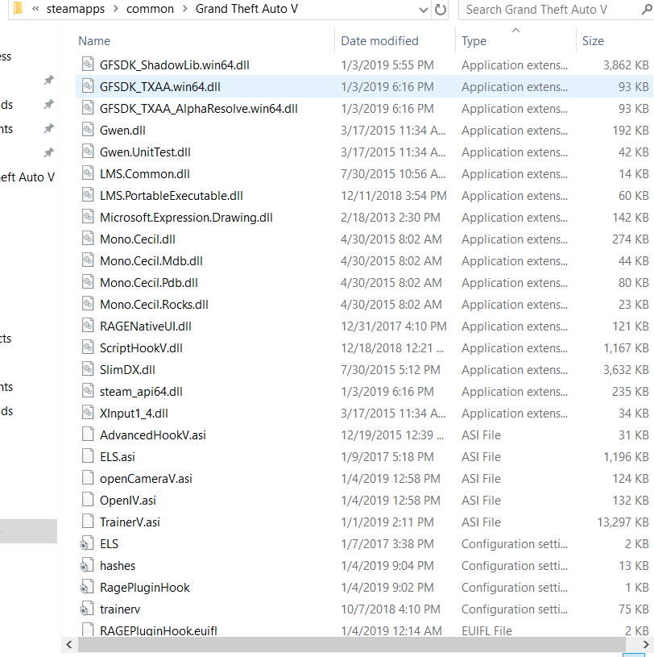The image size is (654, 657).
Task: Navigate to steamapps in breadcrumb path
Action: (76, 9)
